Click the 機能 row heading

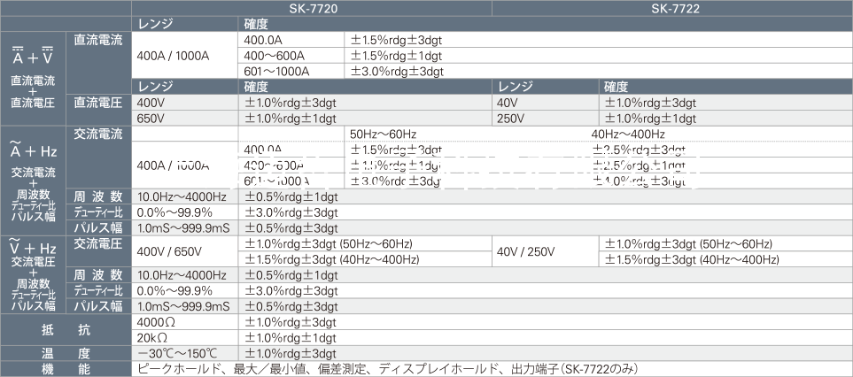[x=66, y=369]
